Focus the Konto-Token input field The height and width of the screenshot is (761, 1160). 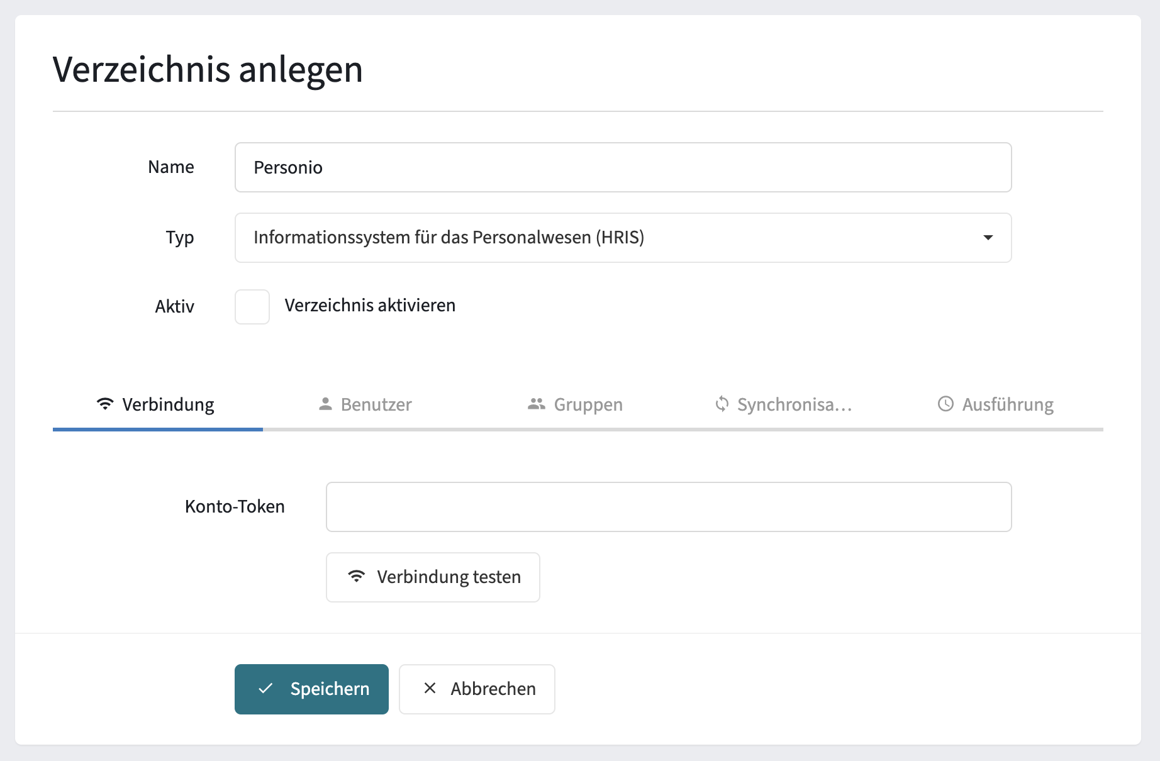[669, 507]
